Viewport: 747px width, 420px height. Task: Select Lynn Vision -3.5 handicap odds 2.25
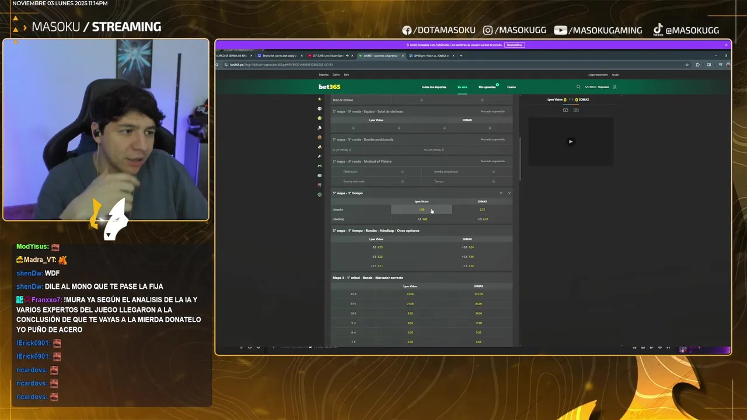point(376,257)
